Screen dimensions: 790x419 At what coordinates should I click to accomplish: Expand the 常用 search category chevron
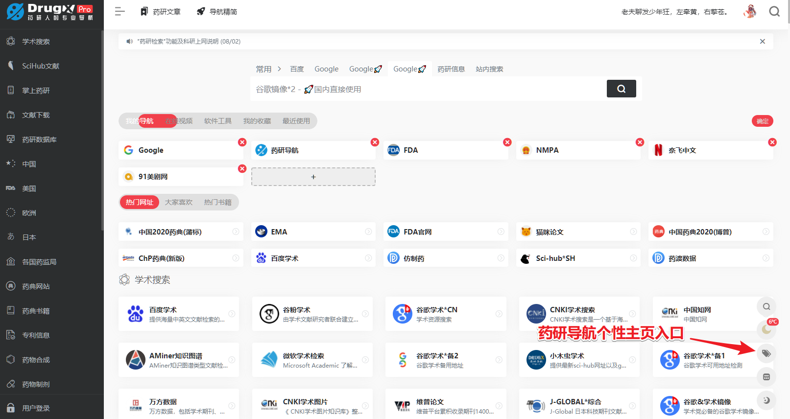(279, 69)
